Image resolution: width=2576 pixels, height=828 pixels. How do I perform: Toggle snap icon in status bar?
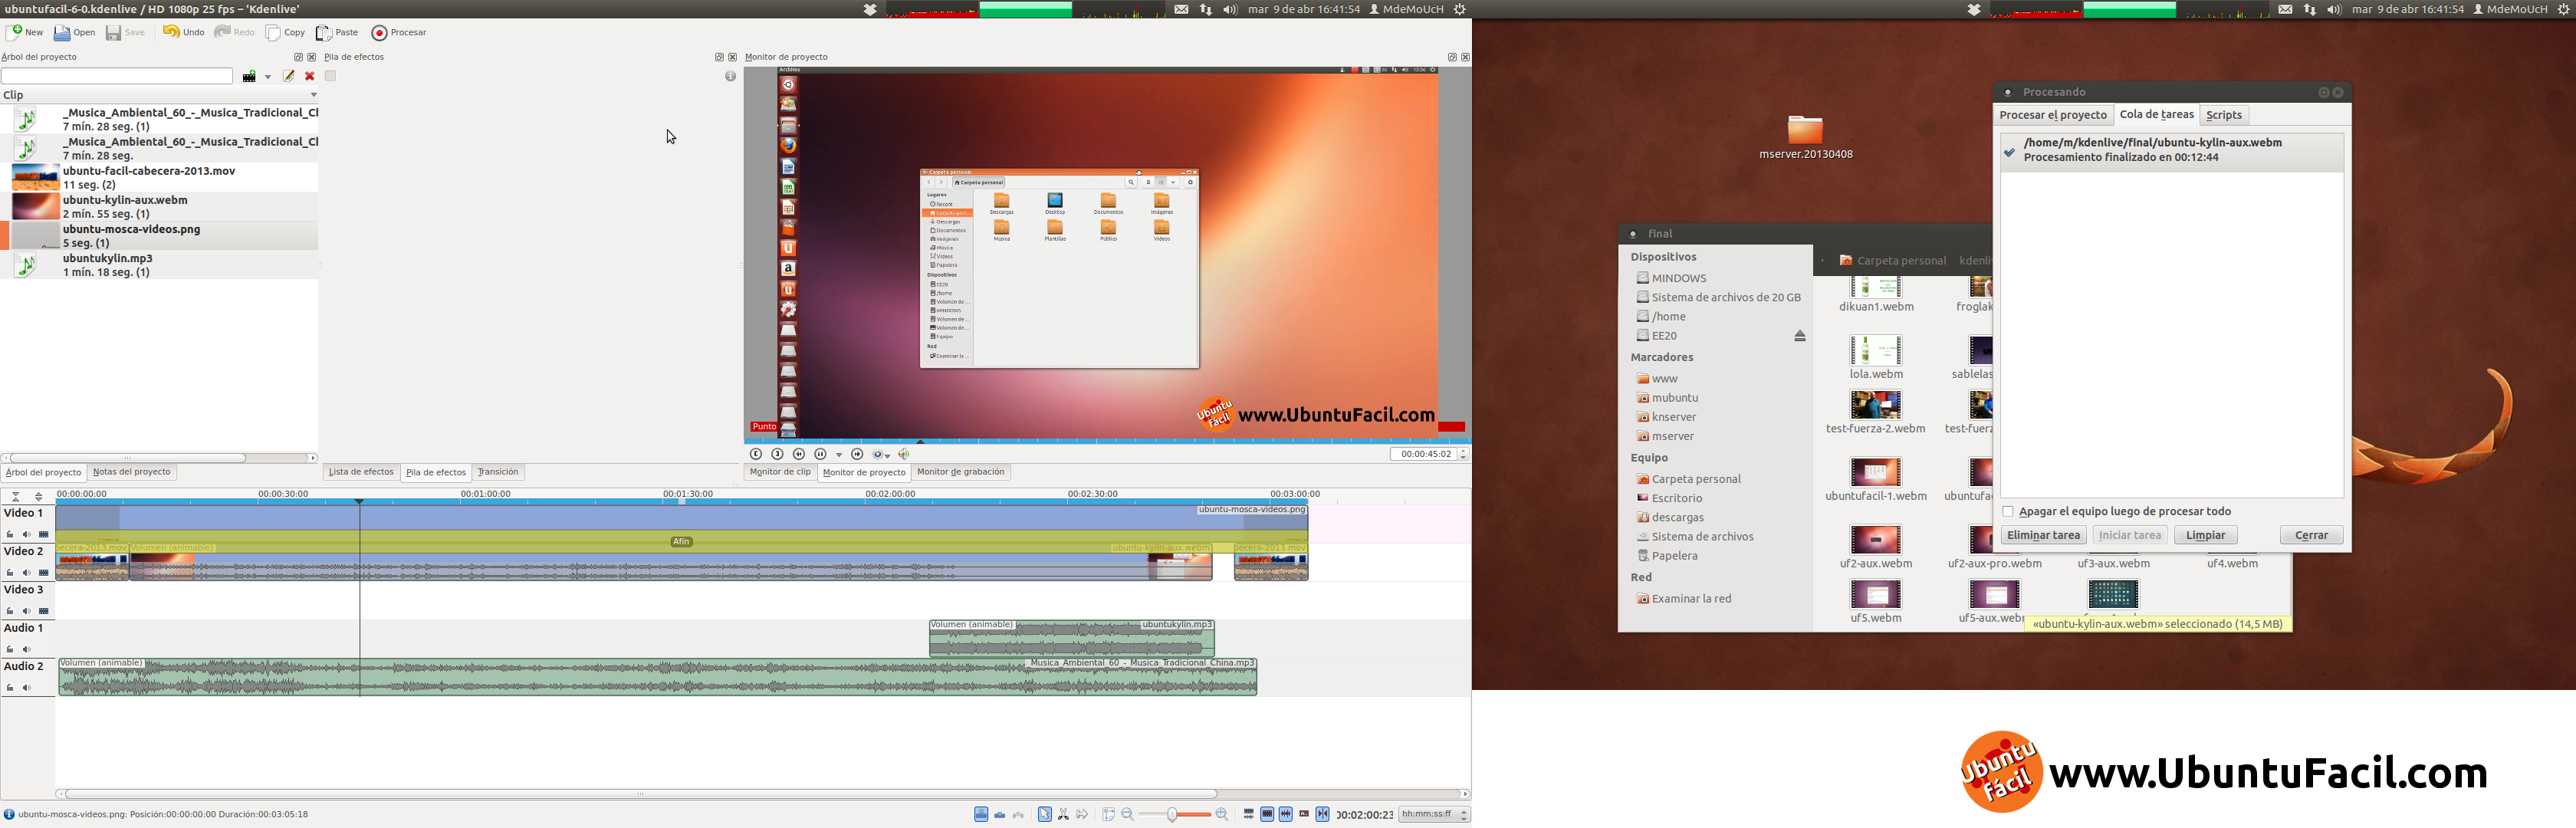pyautogui.click(x=1323, y=814)
